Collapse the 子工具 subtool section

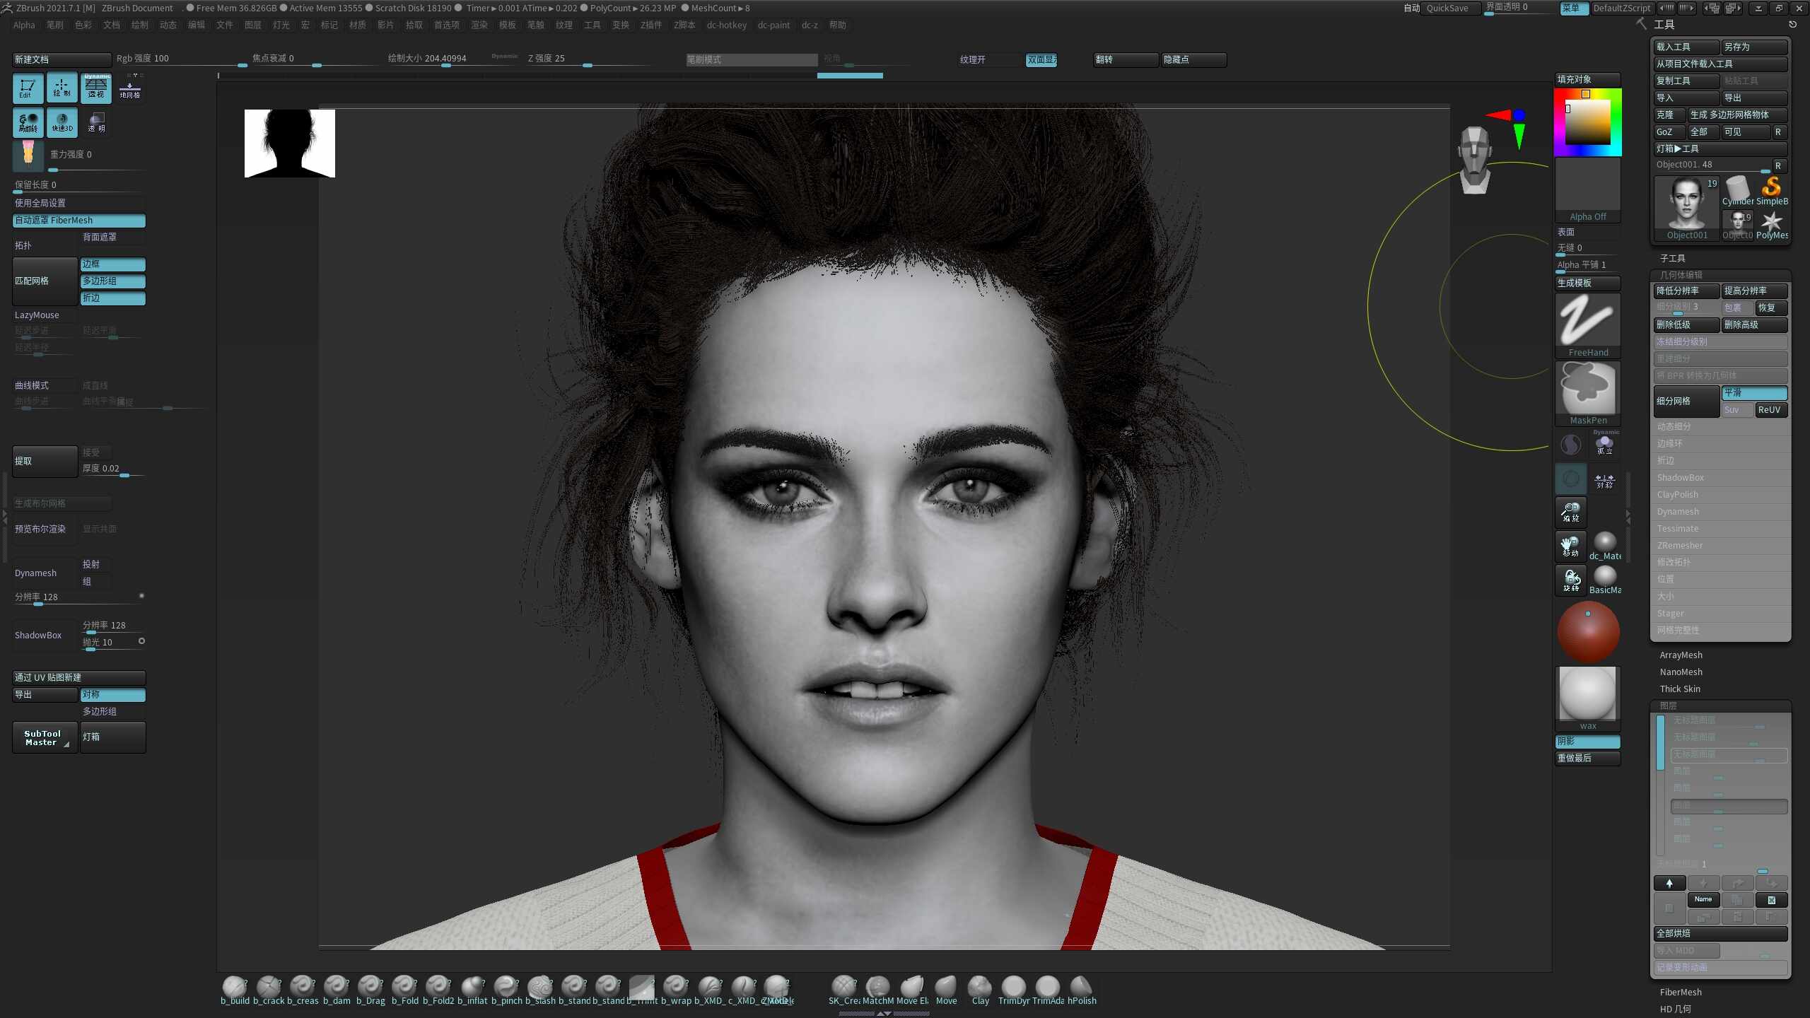click(1672, 258)
